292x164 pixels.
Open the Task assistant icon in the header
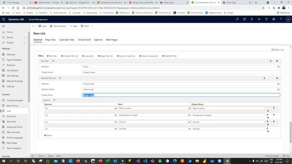245,19
